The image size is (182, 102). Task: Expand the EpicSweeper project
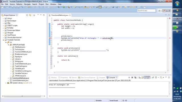[x=3, y=21]
